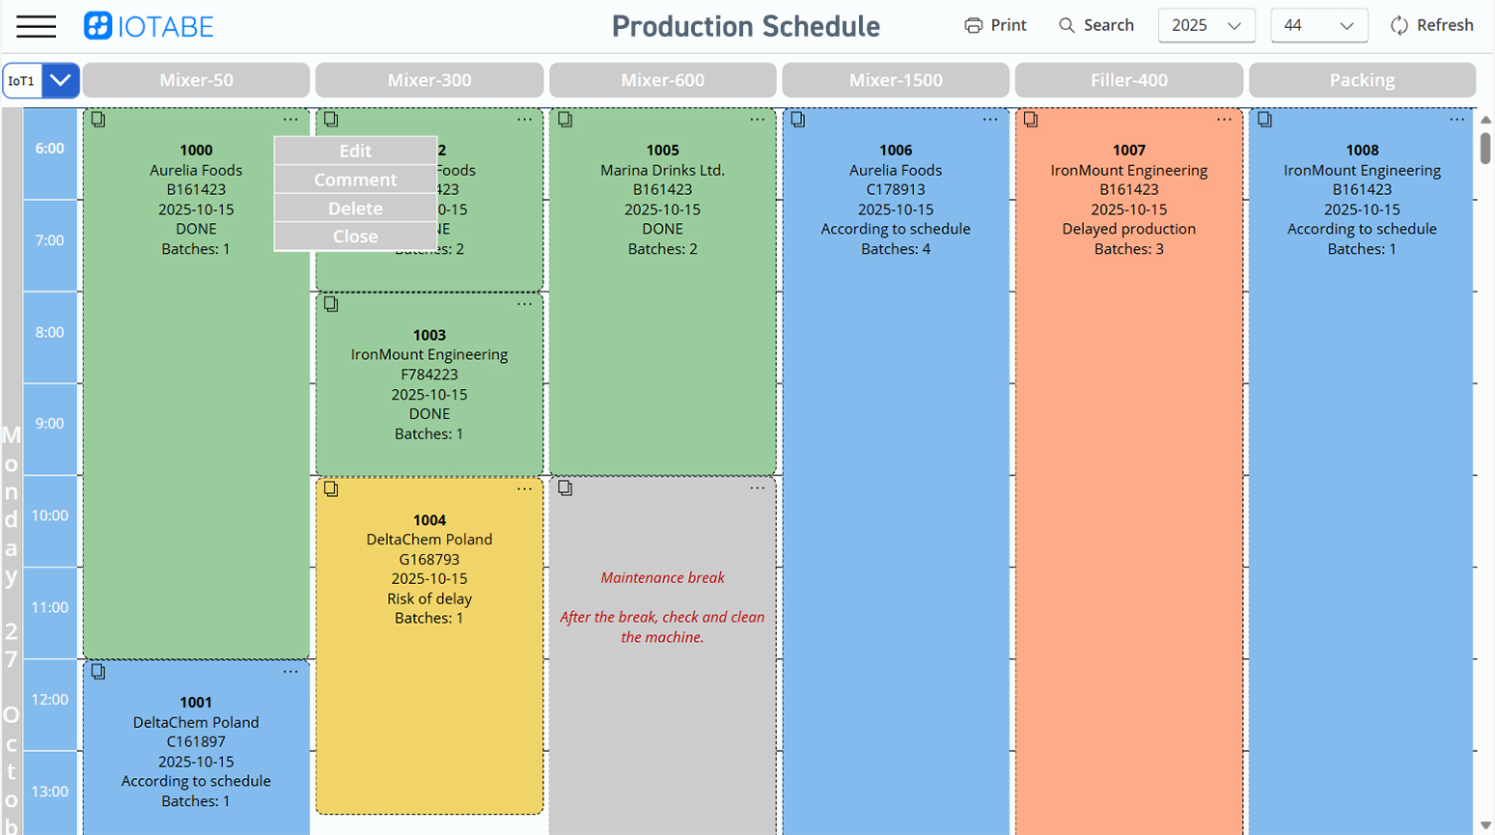Select the Packing column header

(x=1362, y=80)
